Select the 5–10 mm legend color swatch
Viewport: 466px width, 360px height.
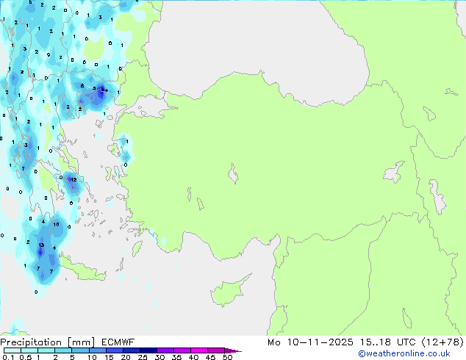[x=80, y=350]
